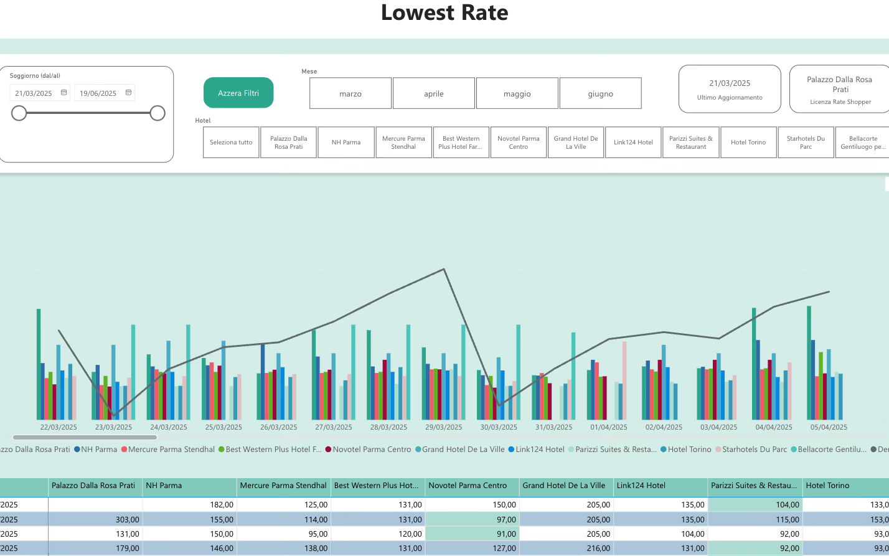Click the 01/04/2025 label on the chart axis

(609, 427)
